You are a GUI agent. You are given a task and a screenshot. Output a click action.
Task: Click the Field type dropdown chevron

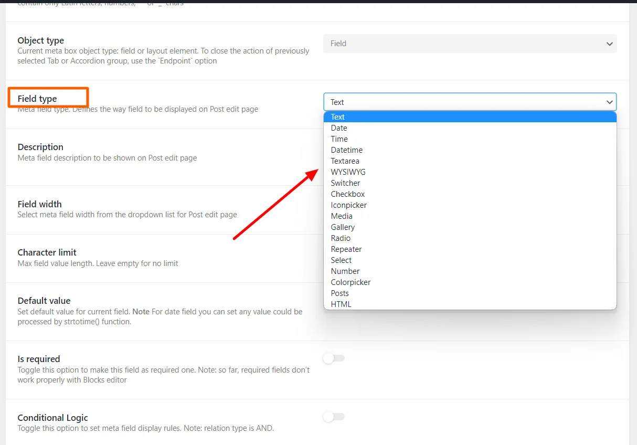(609, 102)
